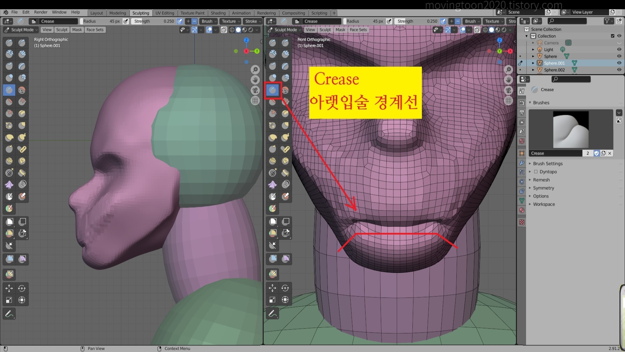Open the Render menu

tap(41, 12)
